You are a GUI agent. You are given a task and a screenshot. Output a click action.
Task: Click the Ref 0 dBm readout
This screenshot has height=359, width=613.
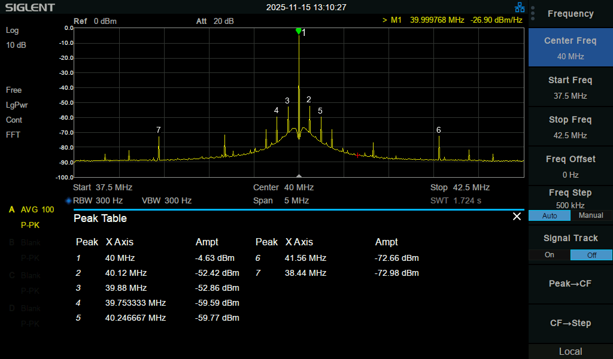tap(95, 21)
